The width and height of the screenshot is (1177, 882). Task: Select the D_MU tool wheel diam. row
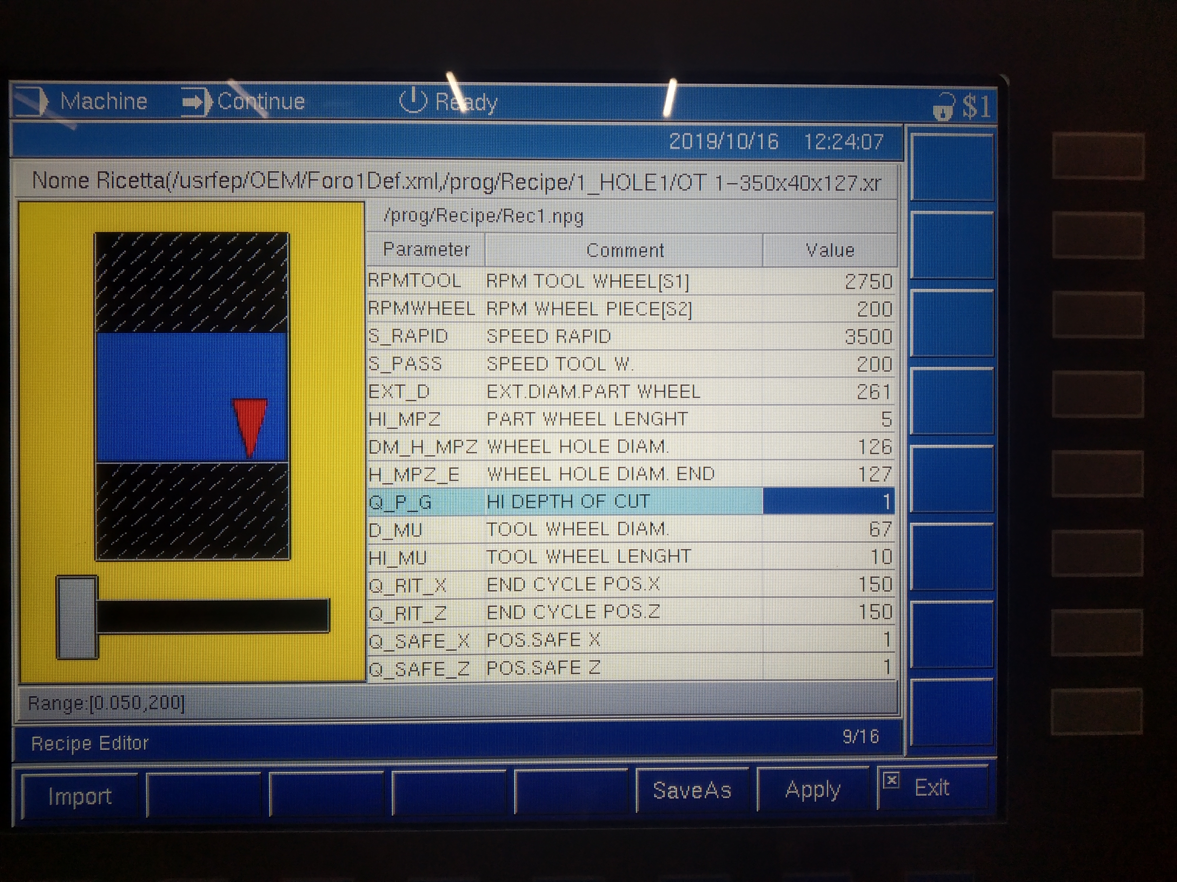point(631,529)
